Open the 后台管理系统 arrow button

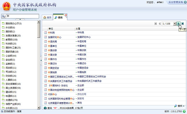tap(185, 2)
